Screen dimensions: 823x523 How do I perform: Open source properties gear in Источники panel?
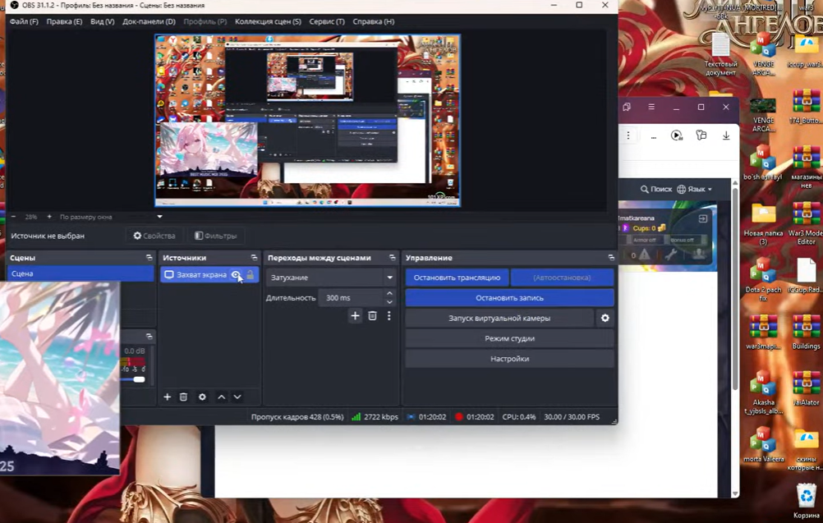pos(202,397)
